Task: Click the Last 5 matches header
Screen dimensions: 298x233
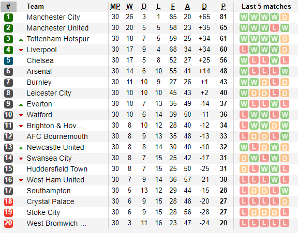Action: pos(266,6)
